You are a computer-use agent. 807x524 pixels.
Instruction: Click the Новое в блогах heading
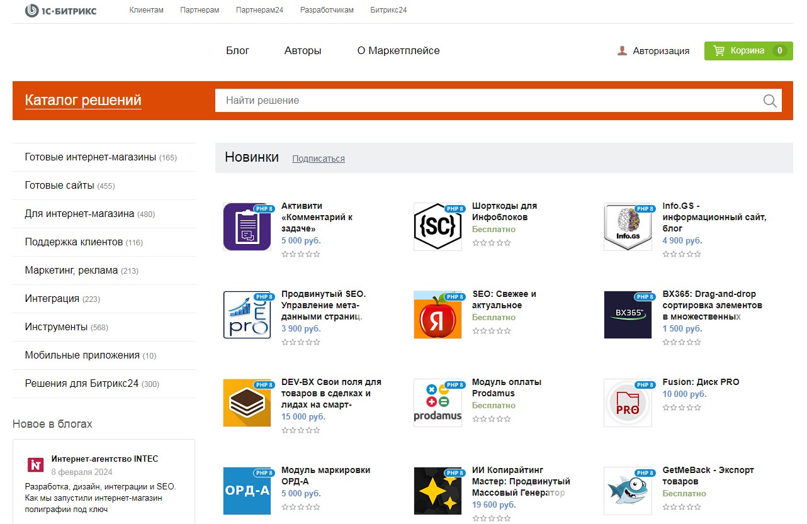pyautogui.click(x=52, y=424)
